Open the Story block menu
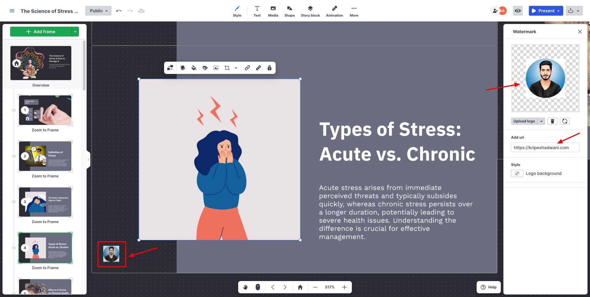This screenshot has height=297, width=590. [x=310, y=11]
